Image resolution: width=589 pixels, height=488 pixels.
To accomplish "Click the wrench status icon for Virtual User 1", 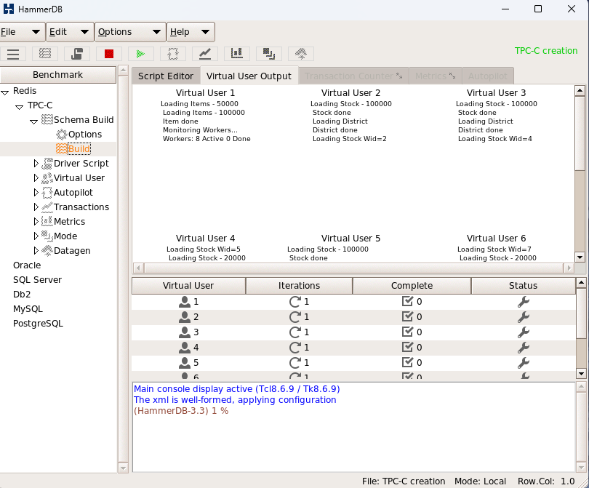I will point(523,302).
